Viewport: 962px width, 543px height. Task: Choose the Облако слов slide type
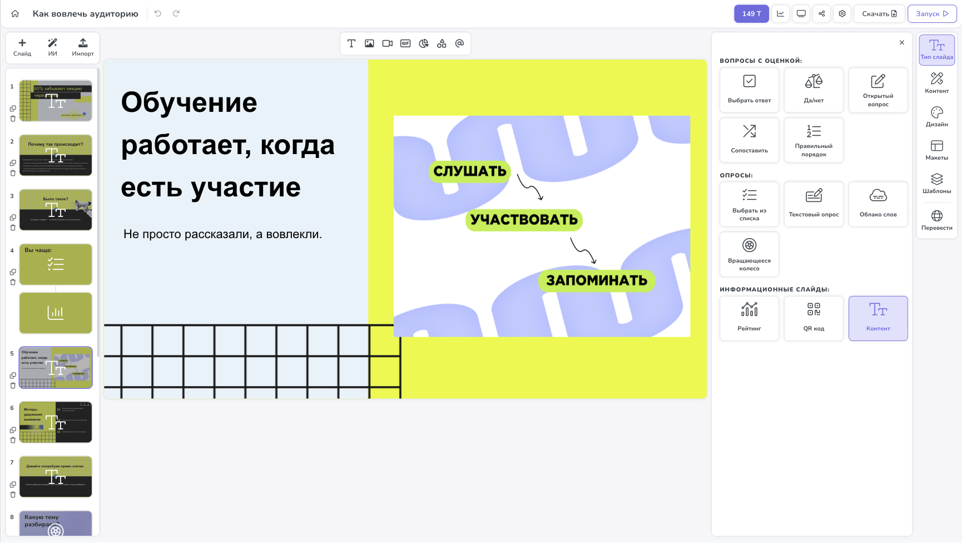(878, 204)
